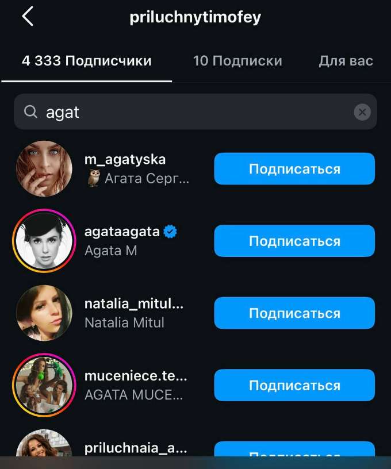This screenshot has width=391, height=469.
Task: Click the magnifying glass search icon
Action: tap(30, 112)
